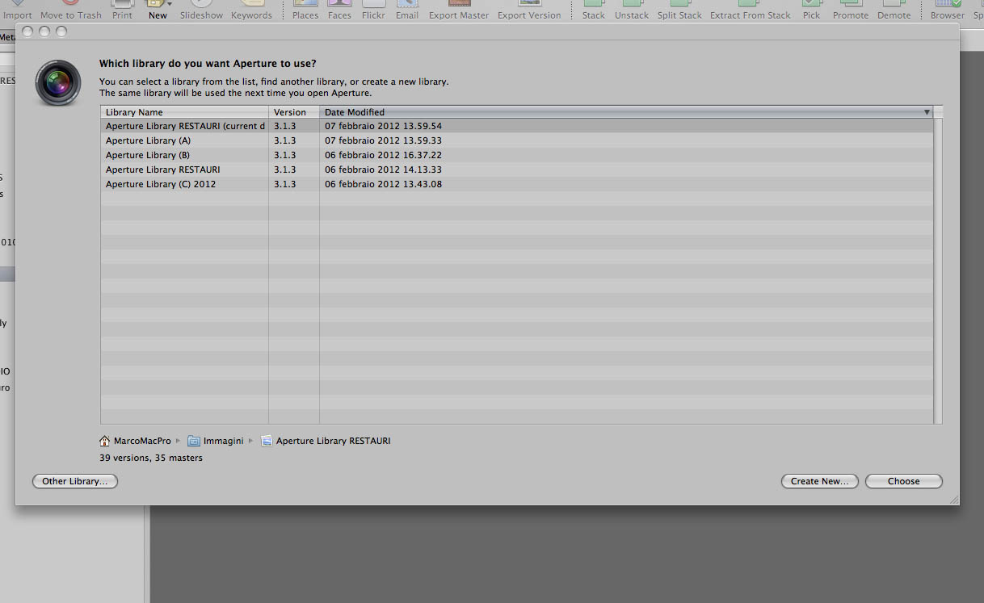Switch to the Browser view in the toolbar
Screen dimensions: 984x603
pos(948,10)
